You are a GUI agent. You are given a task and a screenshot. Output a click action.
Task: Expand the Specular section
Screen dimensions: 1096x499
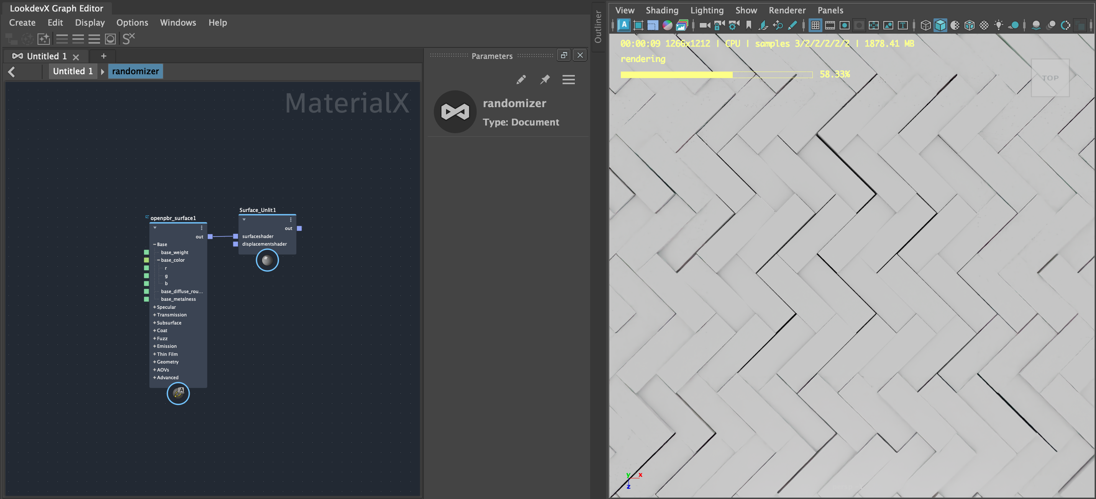click(154, 307)
